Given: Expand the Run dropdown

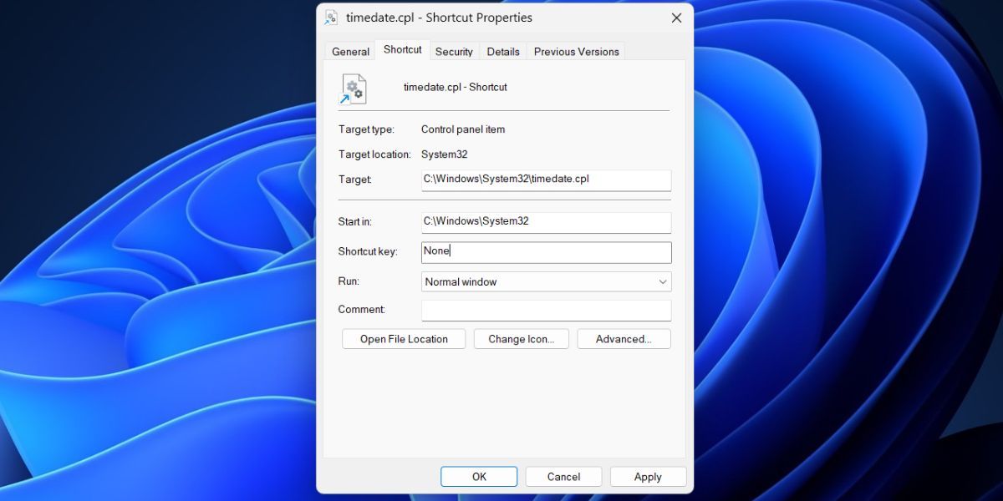Looking at the screenshot, I should click(546, 282).
